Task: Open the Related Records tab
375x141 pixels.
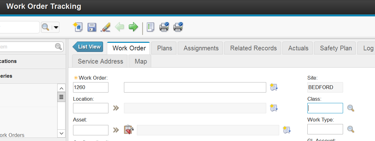Action: [x=253, y=48]
